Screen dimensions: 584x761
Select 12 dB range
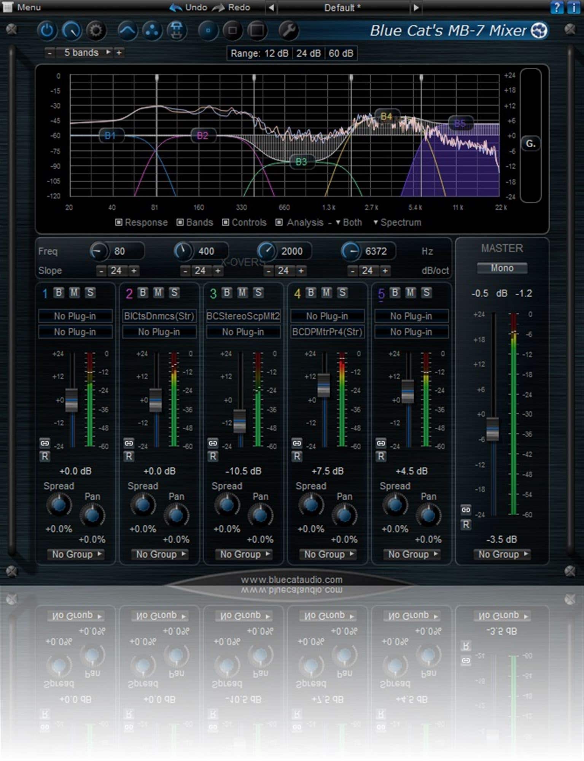point(276,53)
